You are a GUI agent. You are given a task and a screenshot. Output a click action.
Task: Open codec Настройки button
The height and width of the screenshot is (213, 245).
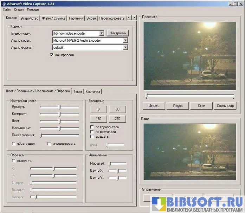(118, 33)
